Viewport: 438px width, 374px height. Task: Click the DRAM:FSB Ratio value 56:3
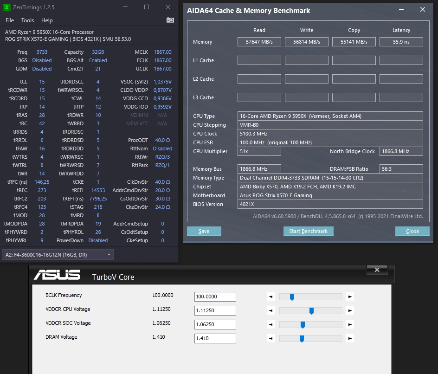(401, 169)
